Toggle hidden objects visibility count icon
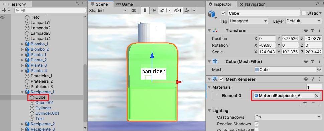 (177, 10)
